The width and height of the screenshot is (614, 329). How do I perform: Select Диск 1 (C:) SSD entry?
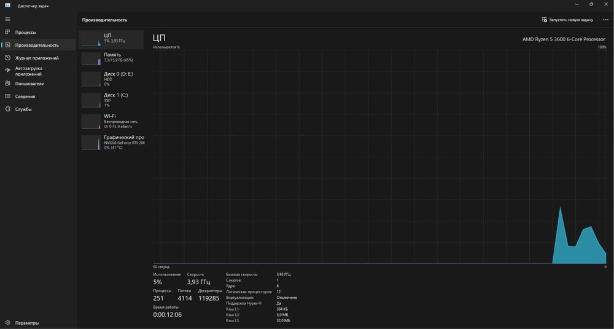(111, 100)
